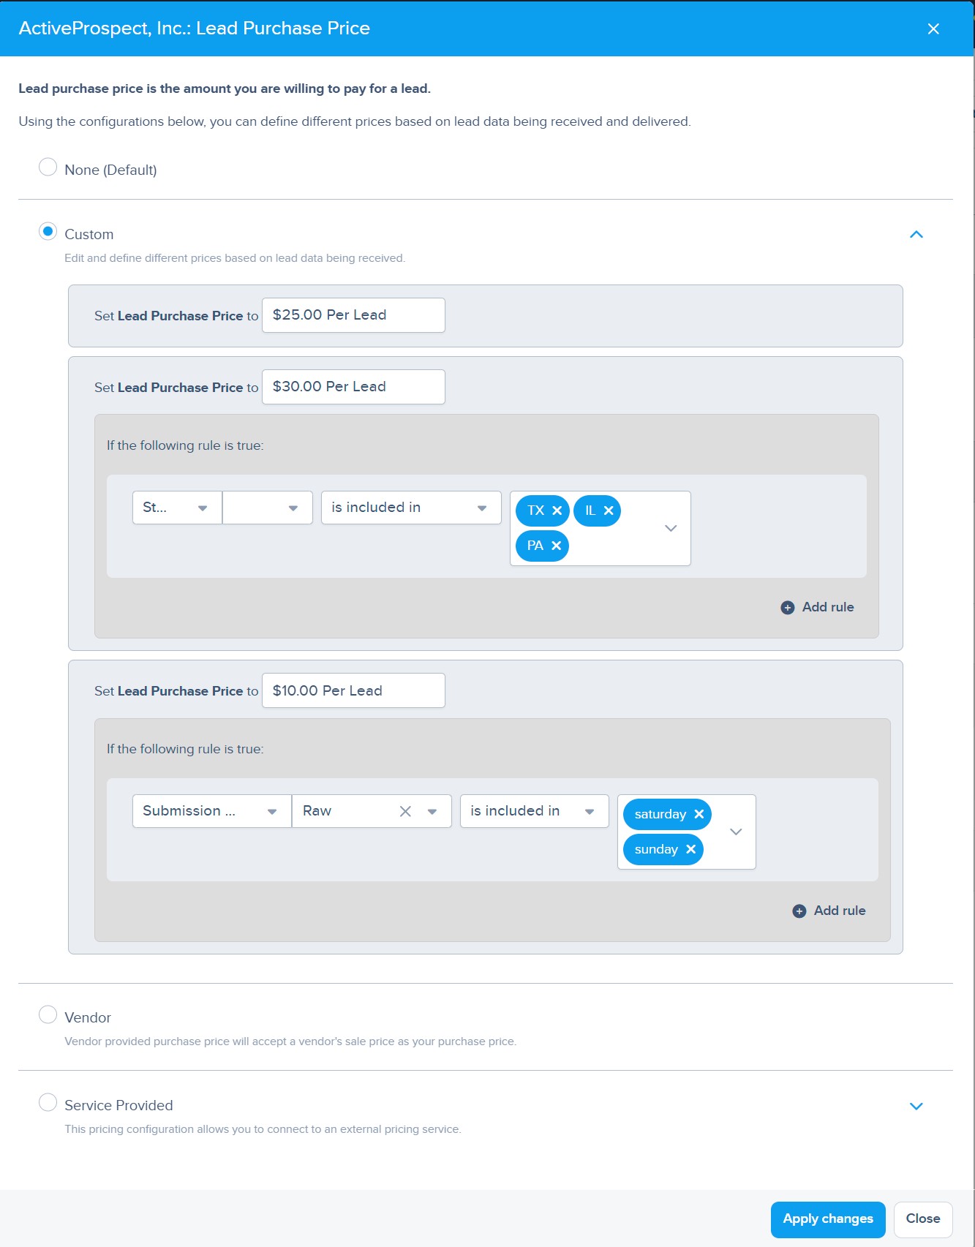The width and height of the screenshot is (975, 1247).
Task: Expand the weekday values list chevron
Action: (736, 832)
